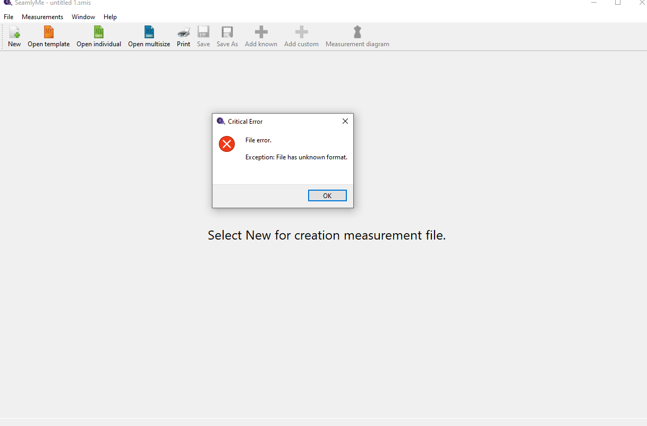Choose the Open multisize toolbar icon

pos(149,32)
